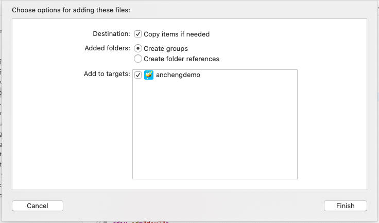Click the 'Create groups' label text
Image resolution: width=379 pixels, height=223 pixels.
coord(166,48)
